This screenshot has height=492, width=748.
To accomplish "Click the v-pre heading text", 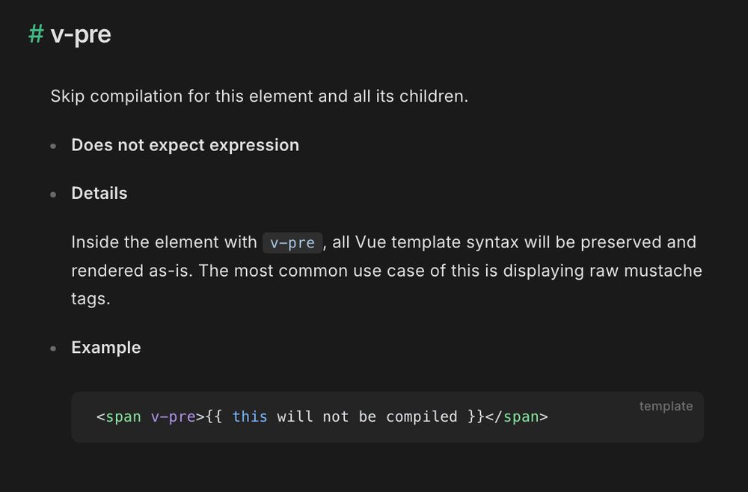I will [x=81, y=35].
